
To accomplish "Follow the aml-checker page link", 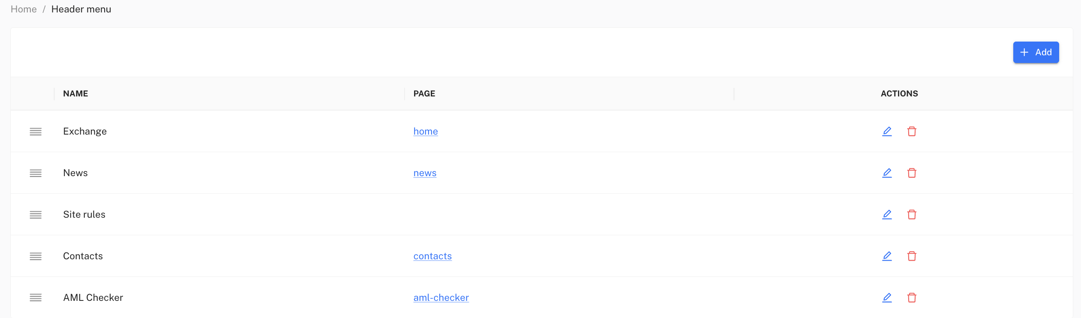I will [441, 297].
